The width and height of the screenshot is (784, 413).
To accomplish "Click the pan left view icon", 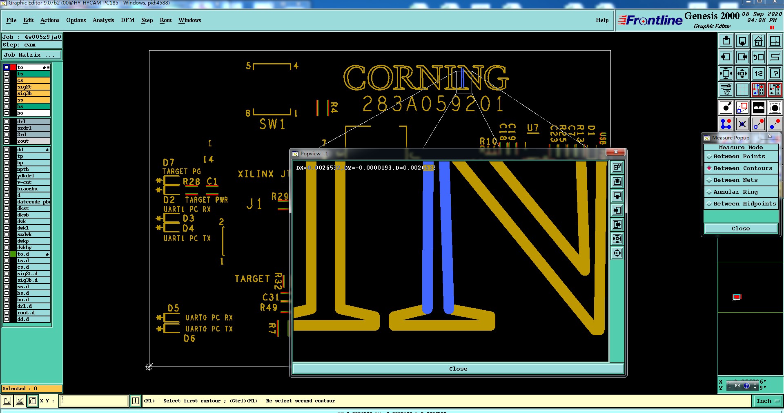I will coord(726,57).
